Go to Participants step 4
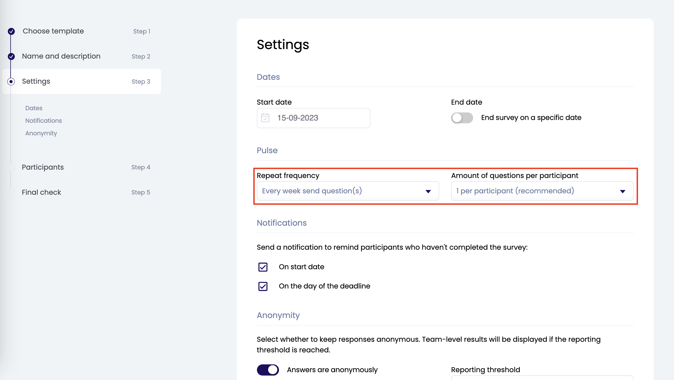This screenshot has height=380, width=674. tap(43, 167)
